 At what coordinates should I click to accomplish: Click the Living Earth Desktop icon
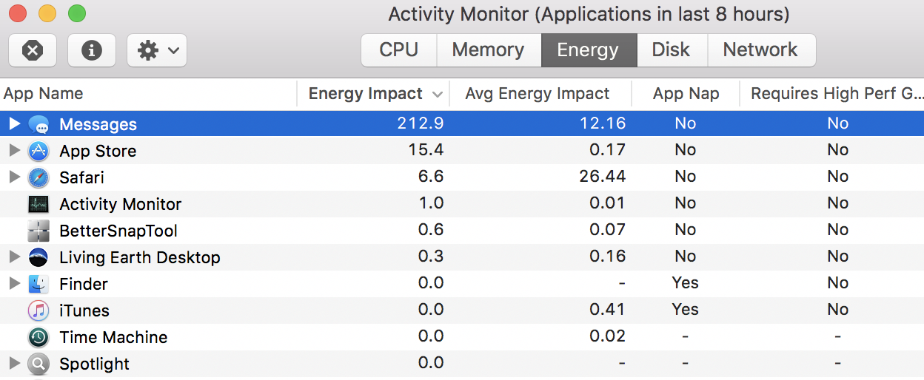click(x=38, y=257)
